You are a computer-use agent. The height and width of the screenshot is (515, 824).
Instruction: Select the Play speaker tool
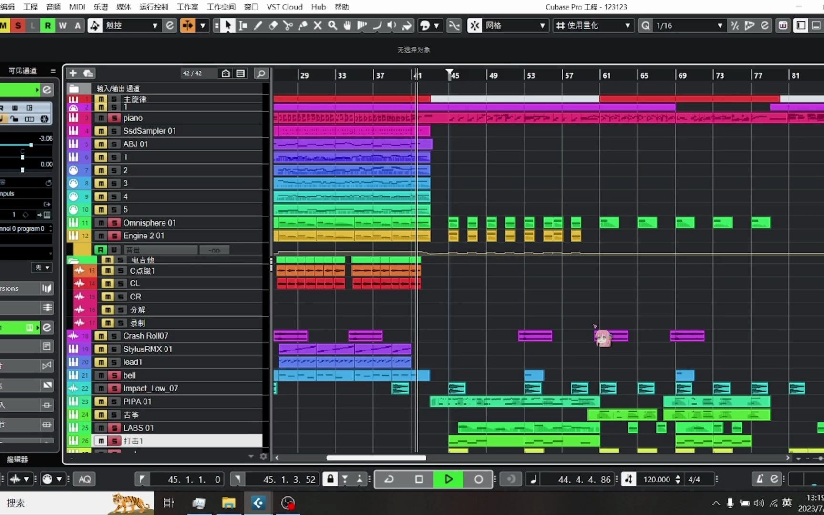pos(391,25)
